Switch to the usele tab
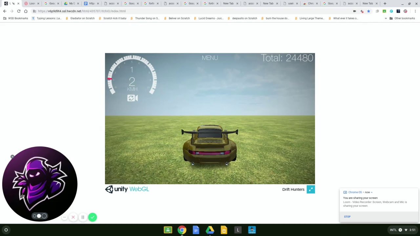This screenshot has height=236, width=420. (291, 4)
